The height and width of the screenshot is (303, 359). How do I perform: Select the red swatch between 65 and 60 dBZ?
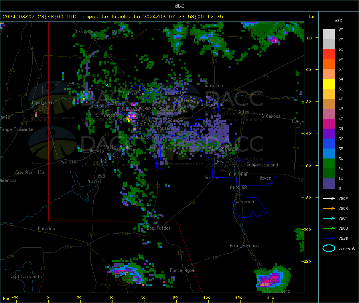pos(329,54)
